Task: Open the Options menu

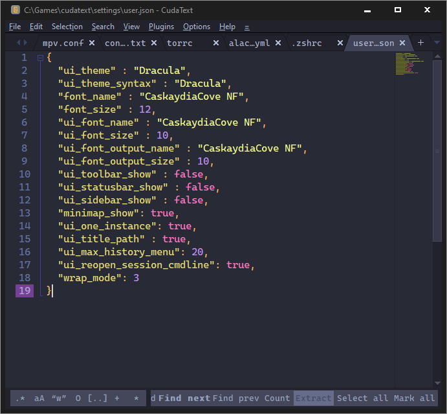Action: tap(197, 27)
